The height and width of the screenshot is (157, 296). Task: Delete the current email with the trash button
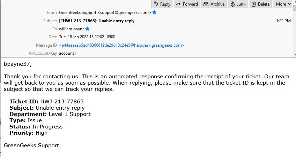coord(260,4)
